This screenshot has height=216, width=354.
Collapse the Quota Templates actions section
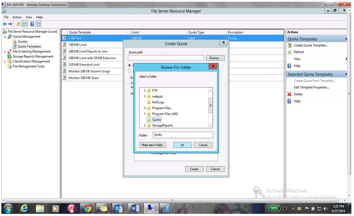pos(346,39)
